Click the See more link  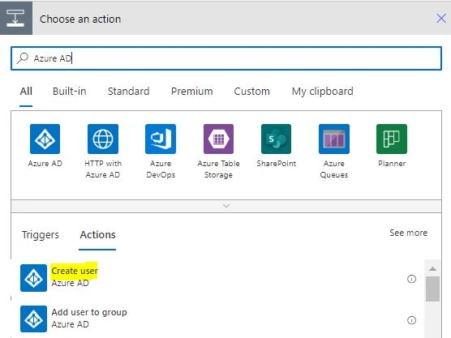(x=409, y=233)
